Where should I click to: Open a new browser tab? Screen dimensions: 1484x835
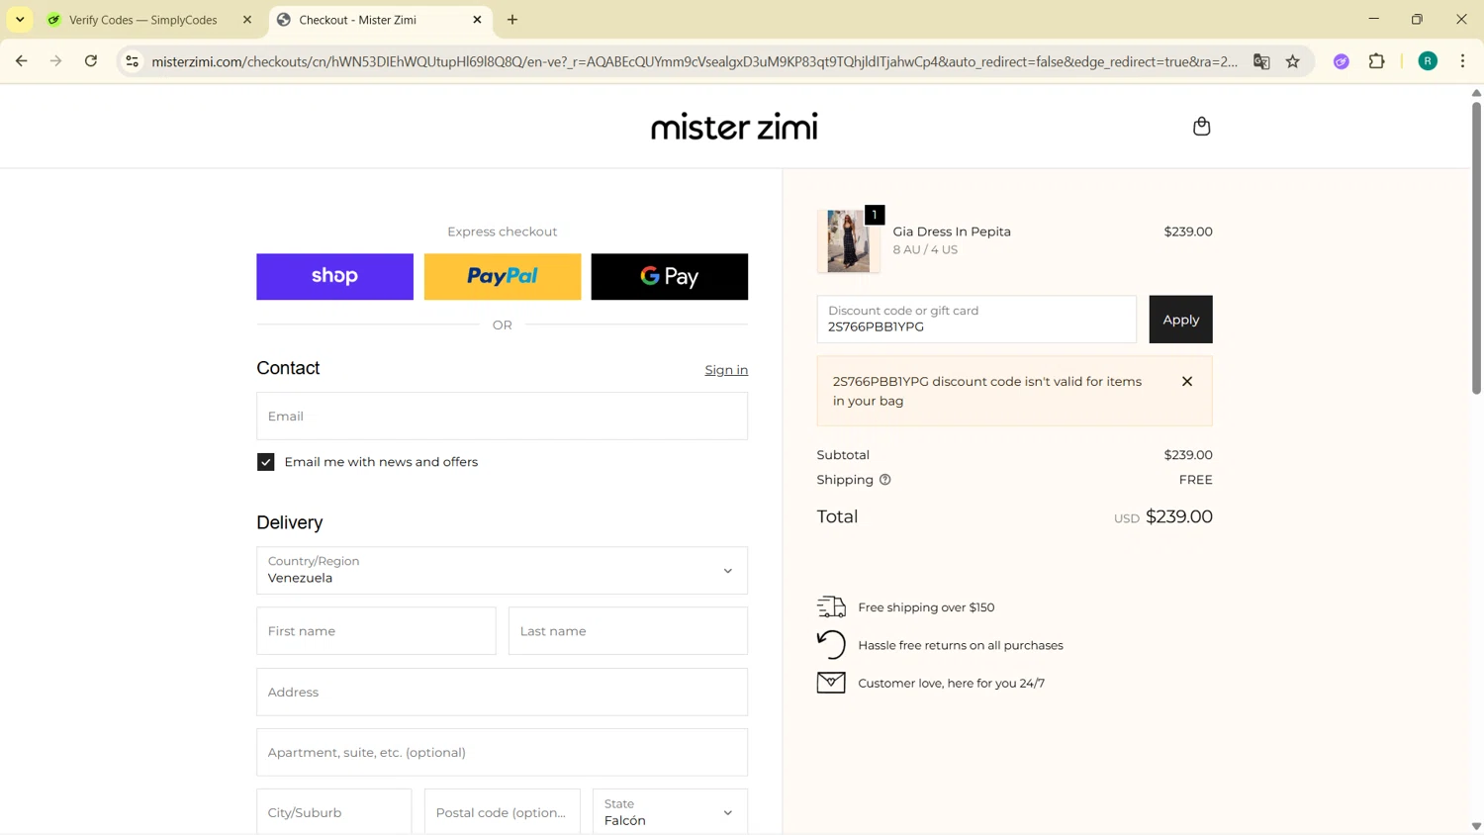512,20
